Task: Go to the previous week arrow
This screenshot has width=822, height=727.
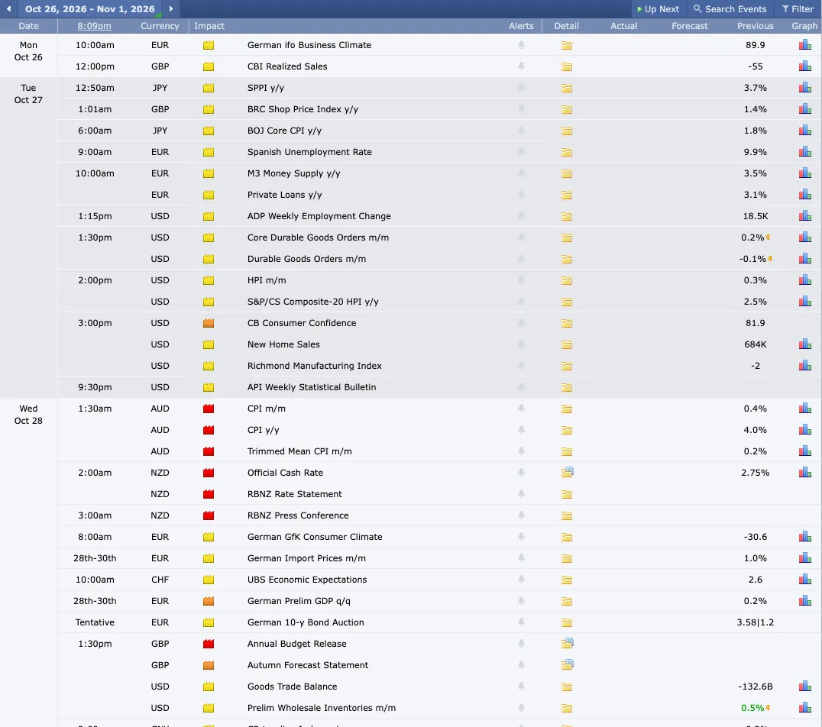Action: click(8, 9)
